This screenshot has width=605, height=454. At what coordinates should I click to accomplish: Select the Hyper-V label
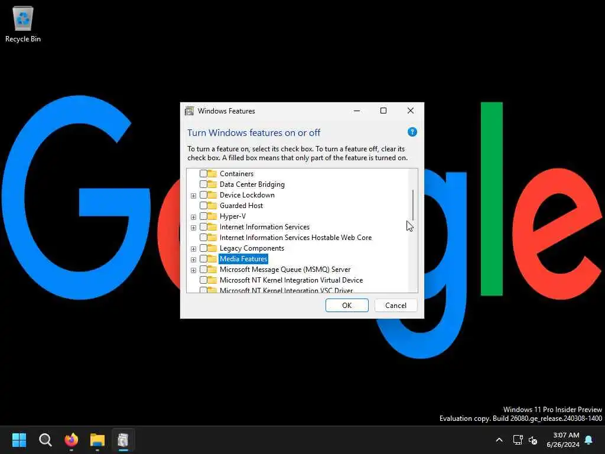coord(233,216)
